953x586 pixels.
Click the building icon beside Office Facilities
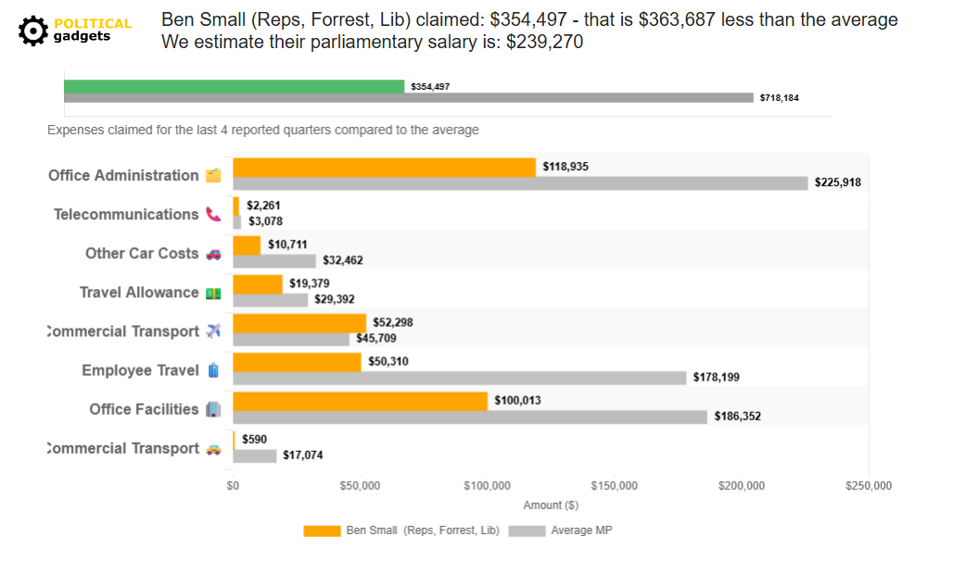[x=211, y=408]
